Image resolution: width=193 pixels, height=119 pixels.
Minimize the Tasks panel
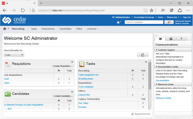pos(146,62)
